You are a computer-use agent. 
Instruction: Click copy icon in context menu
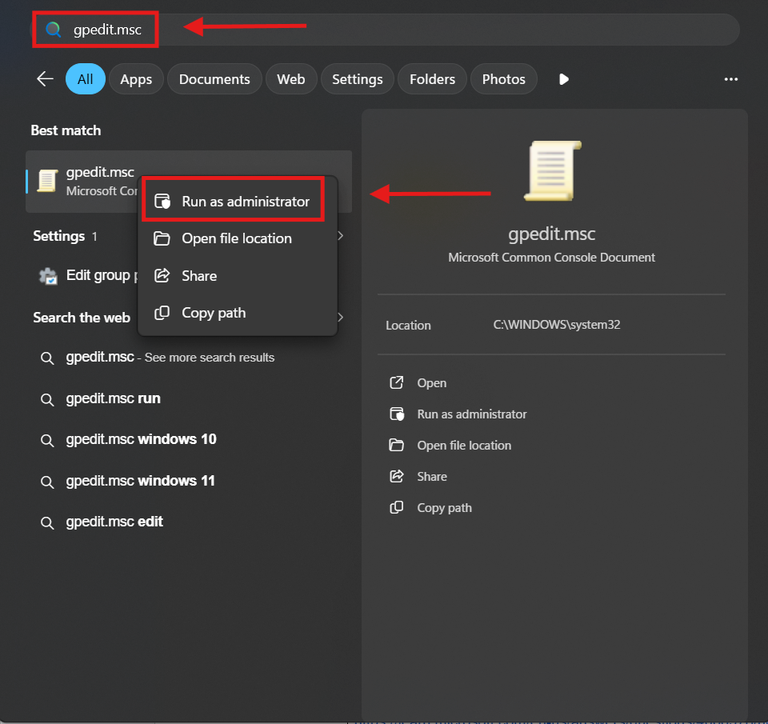click(x=162, y=313)
